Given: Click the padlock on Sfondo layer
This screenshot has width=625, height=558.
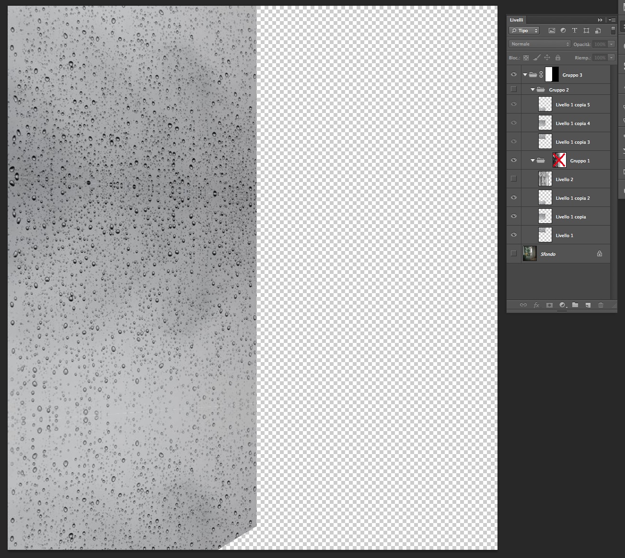Looking at the screenshot, I should [600, 254].
